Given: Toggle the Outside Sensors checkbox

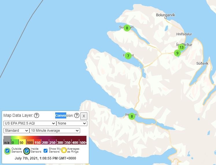Looking at the screenshot, I should coord(8,151).
